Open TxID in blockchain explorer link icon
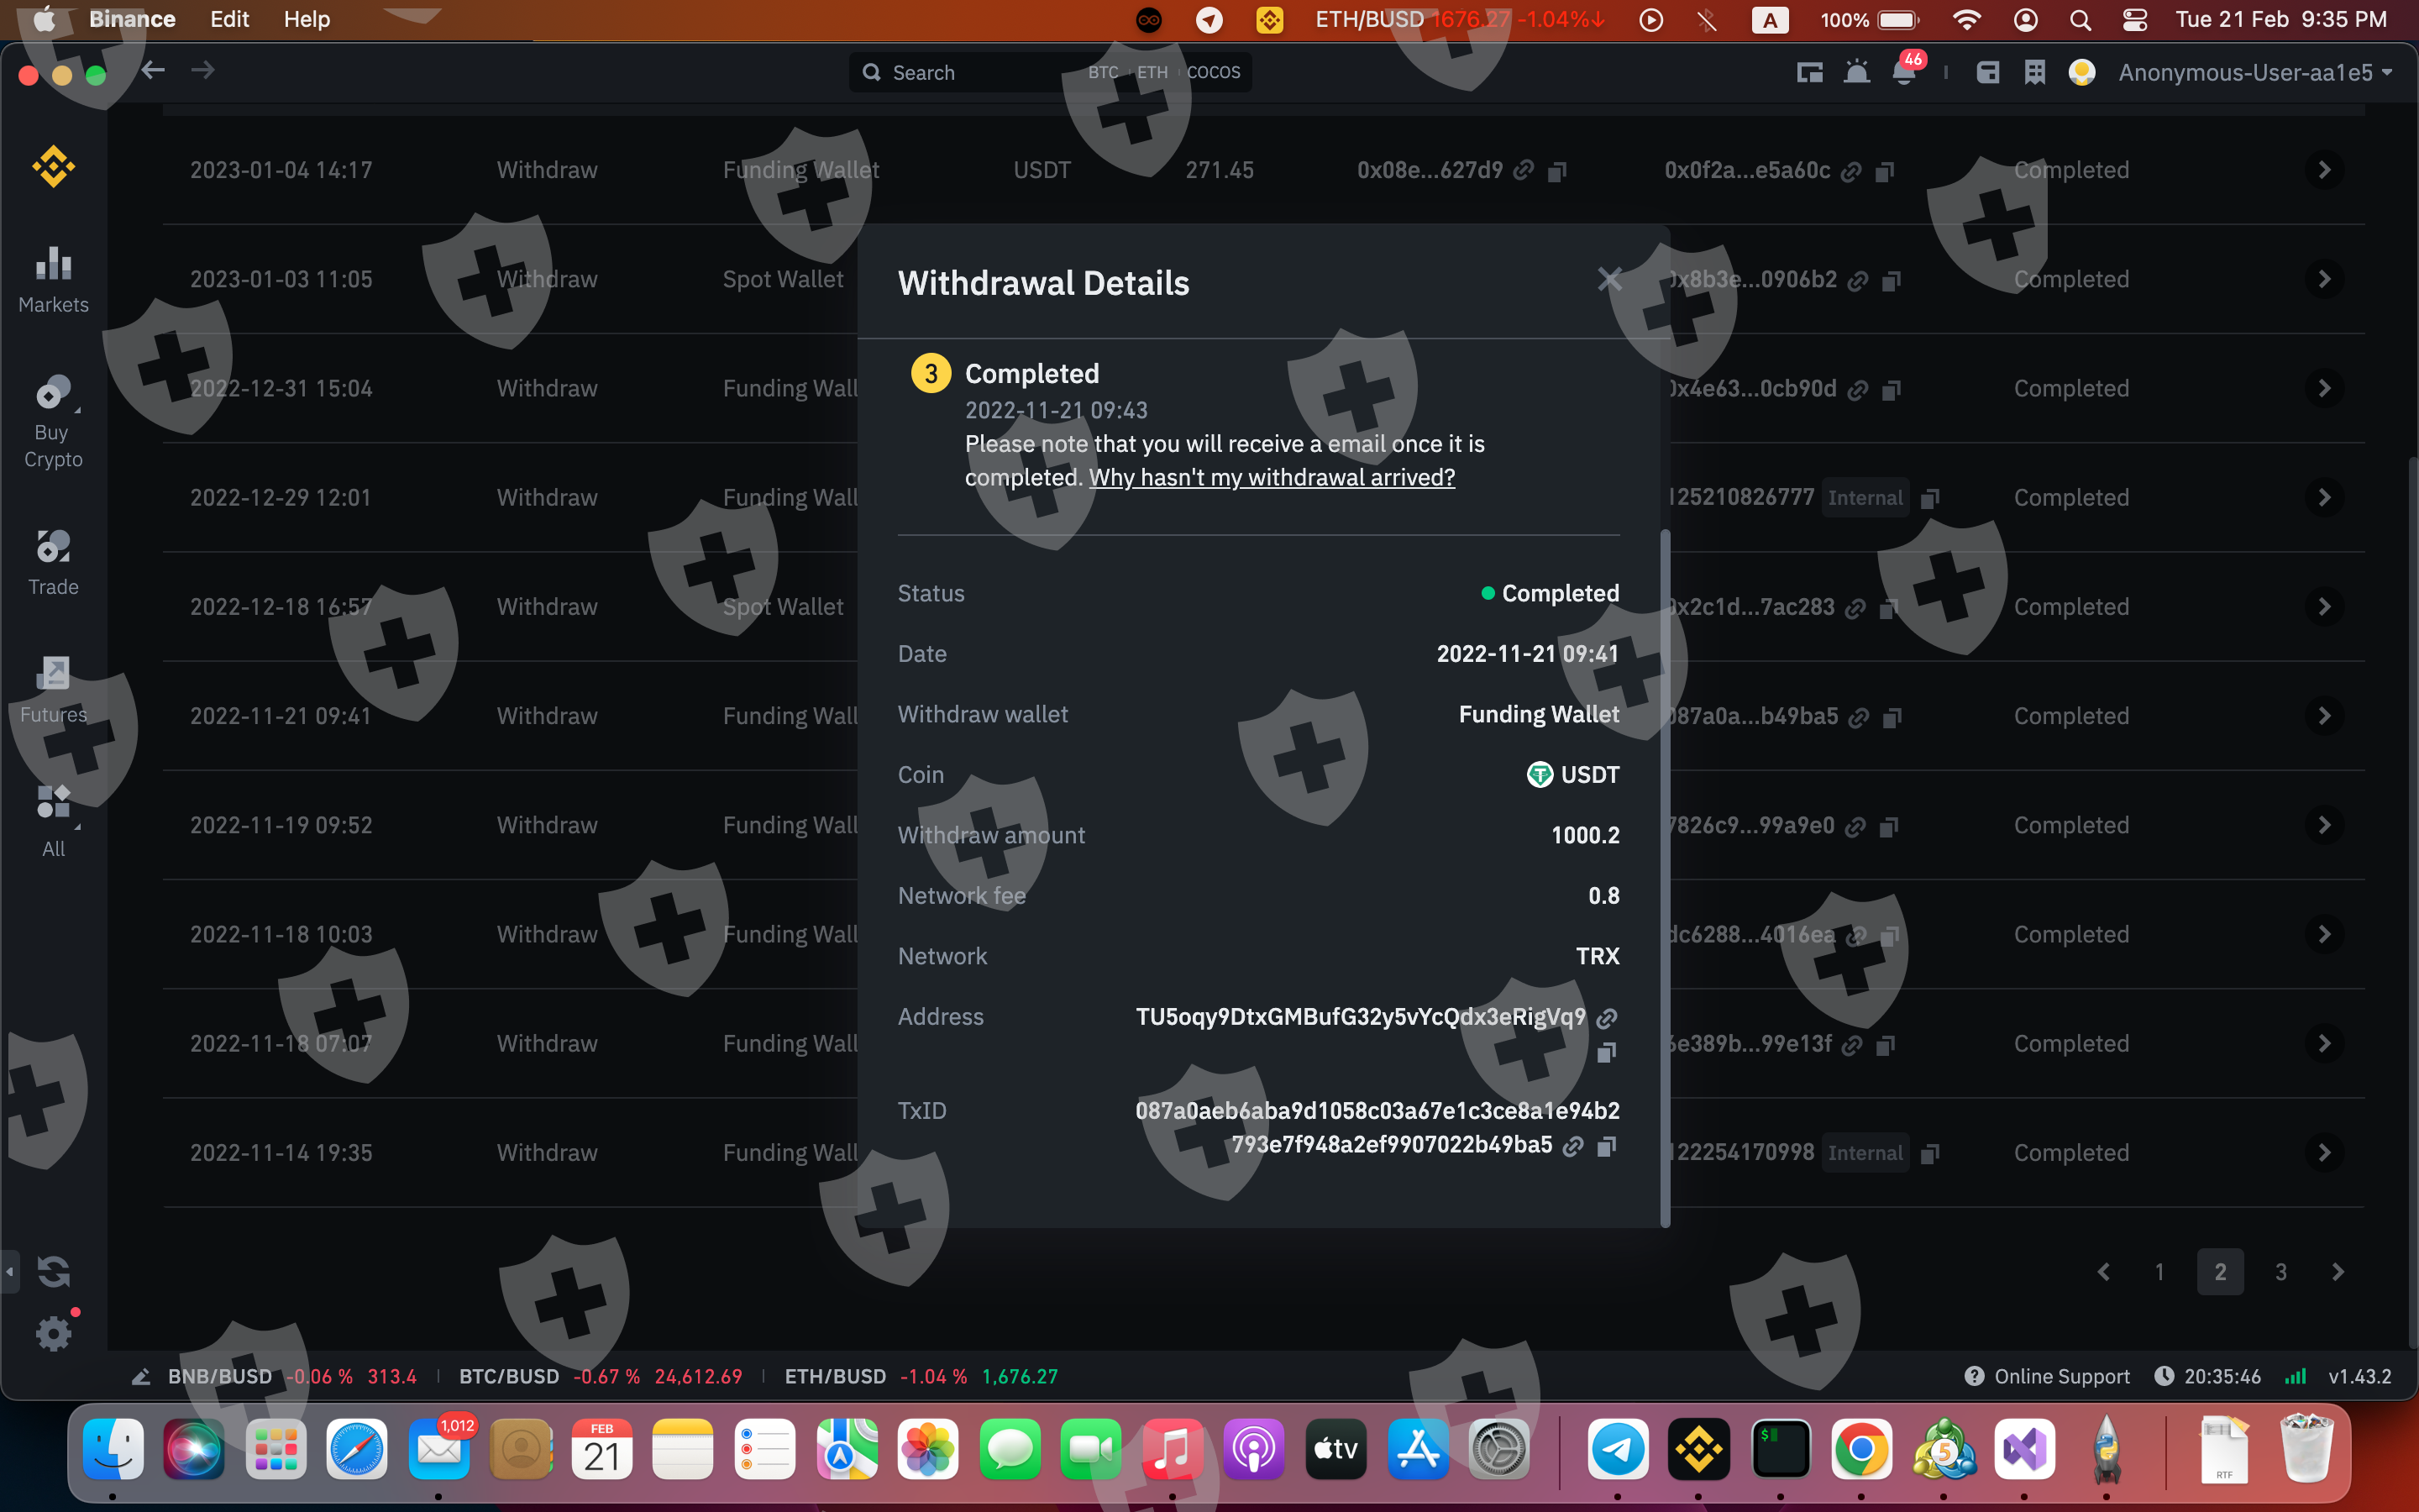Viewport: 2419px width, 1512px height. [x=1573, y=1146]
